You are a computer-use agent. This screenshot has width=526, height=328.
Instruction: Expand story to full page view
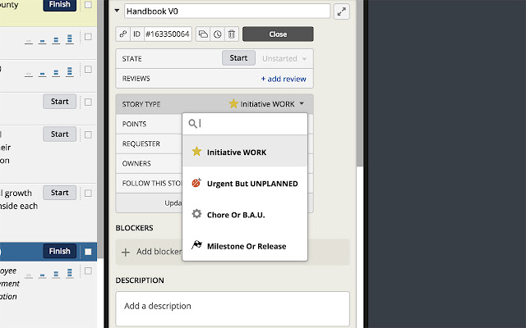[342, 11]
